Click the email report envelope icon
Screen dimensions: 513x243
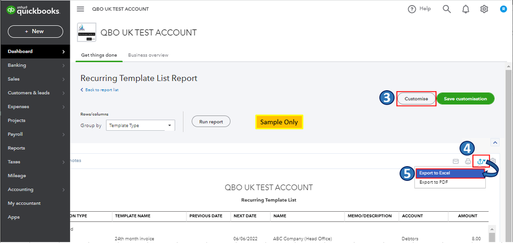pos(455,161)
